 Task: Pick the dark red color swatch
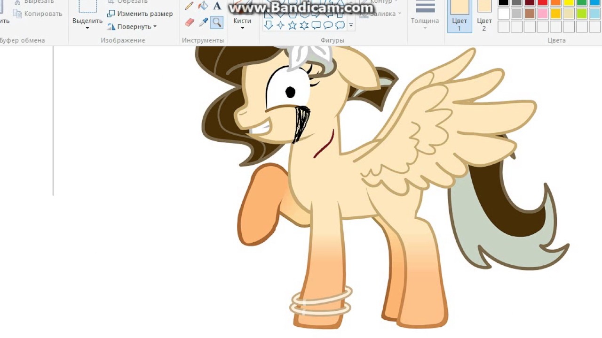click(x=530, y=2)
